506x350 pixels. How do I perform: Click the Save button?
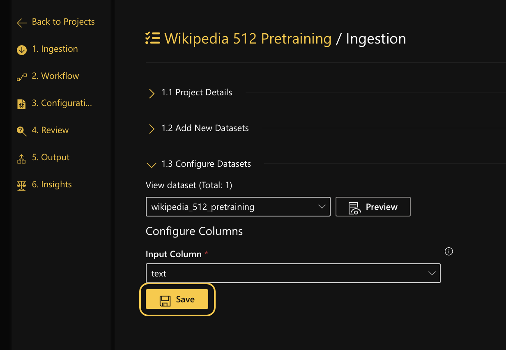(177, 299)
